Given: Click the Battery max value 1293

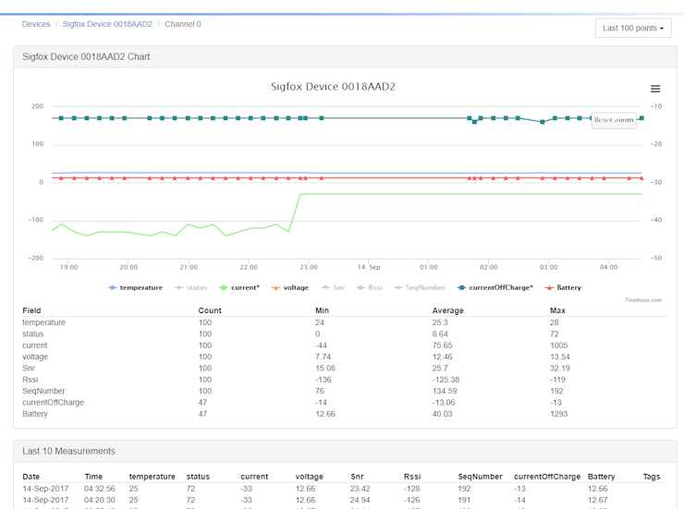Looking at the screenshot, I should (559, 414).
